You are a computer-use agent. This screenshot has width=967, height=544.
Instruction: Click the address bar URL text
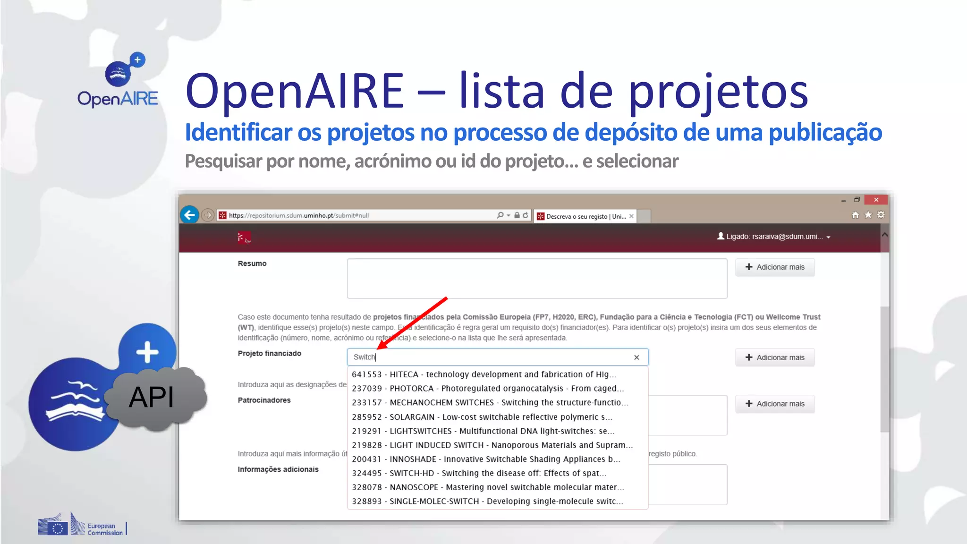click(x=299, y=215)
